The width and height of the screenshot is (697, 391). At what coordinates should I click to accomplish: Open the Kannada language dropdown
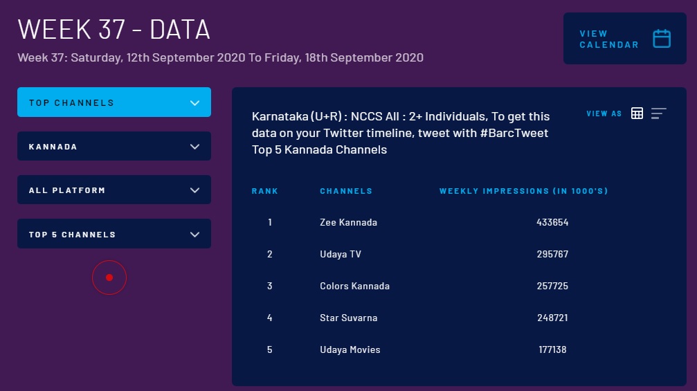114,147
